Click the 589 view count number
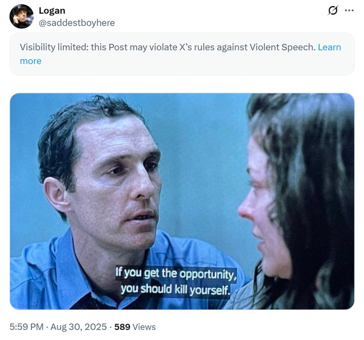364x340 pixels. (122, 327)
